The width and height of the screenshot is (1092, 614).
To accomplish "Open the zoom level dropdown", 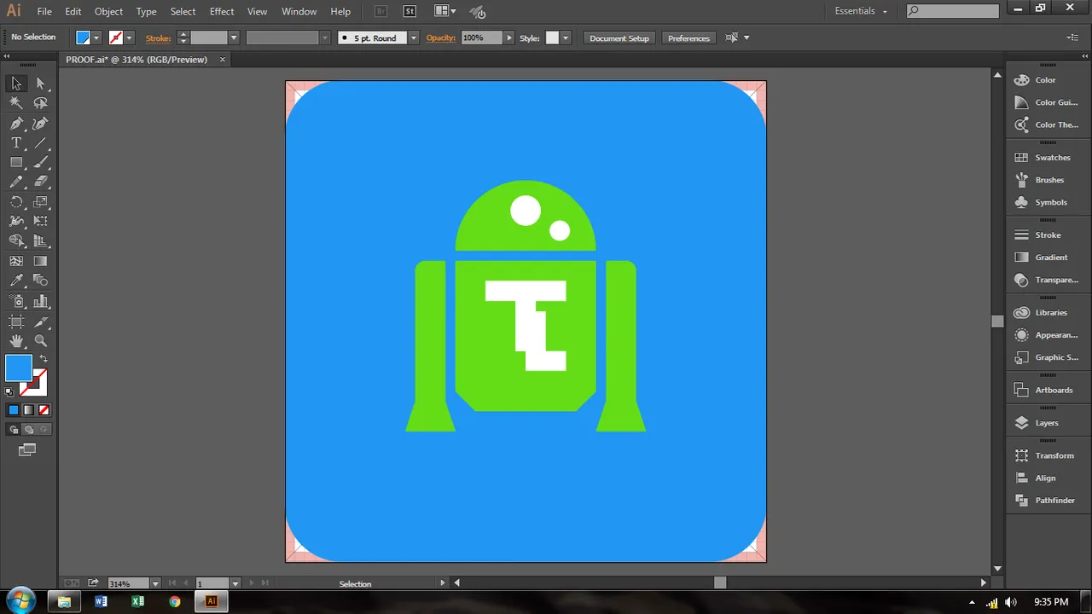I will click(x=155, y=583).
